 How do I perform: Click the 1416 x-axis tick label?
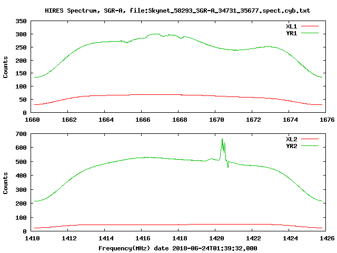(143, 238)
